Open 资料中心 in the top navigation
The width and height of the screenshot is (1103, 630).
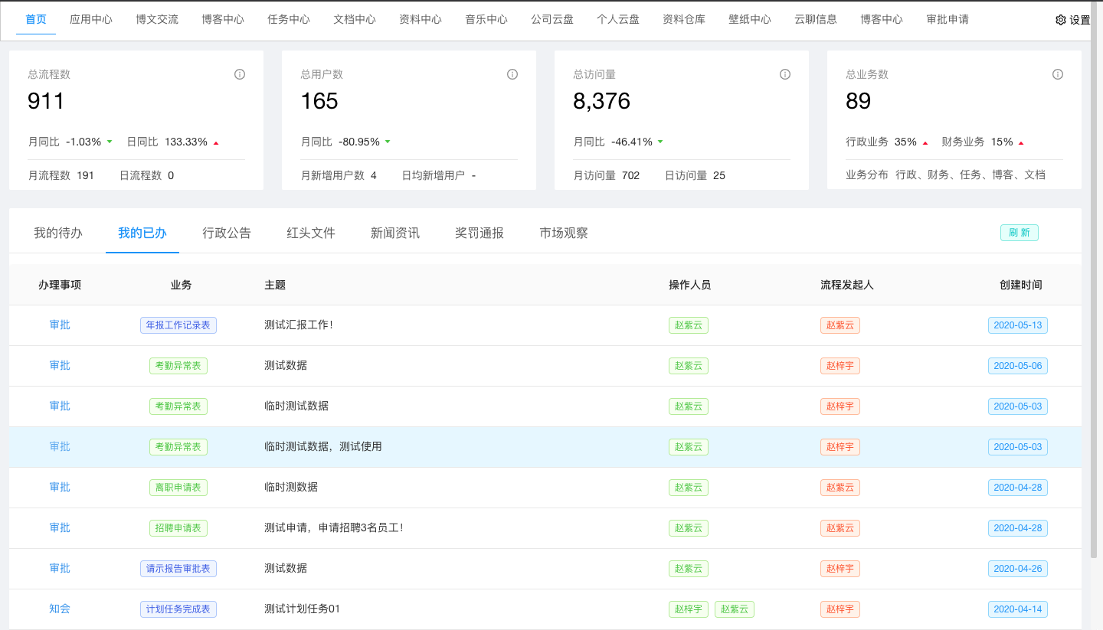click(x=421, y=19)
